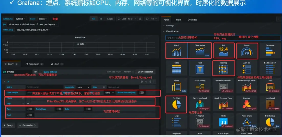This screenshot has width=282, height=137.
Task: Click the refresh dashboard icon
Action: 147,19
